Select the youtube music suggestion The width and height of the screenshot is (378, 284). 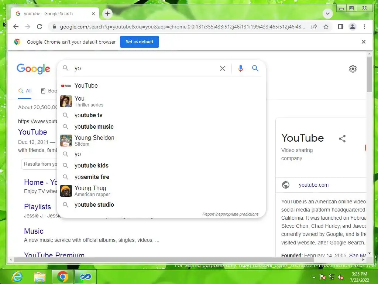pyautogui.click(x=162, y=126)
